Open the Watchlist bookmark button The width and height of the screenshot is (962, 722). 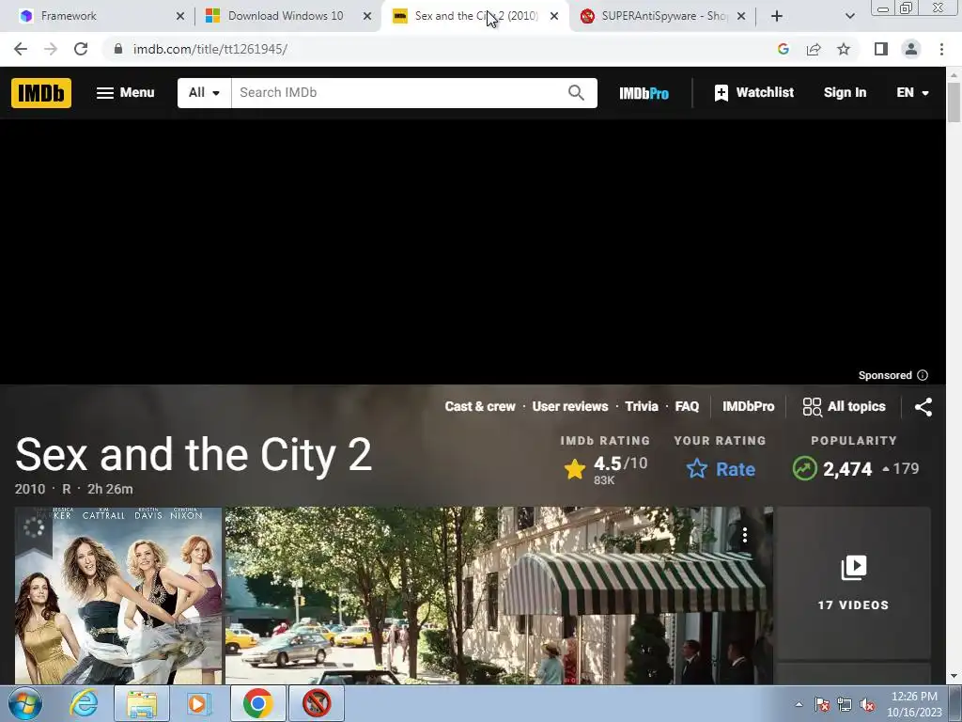coord(754,93)
